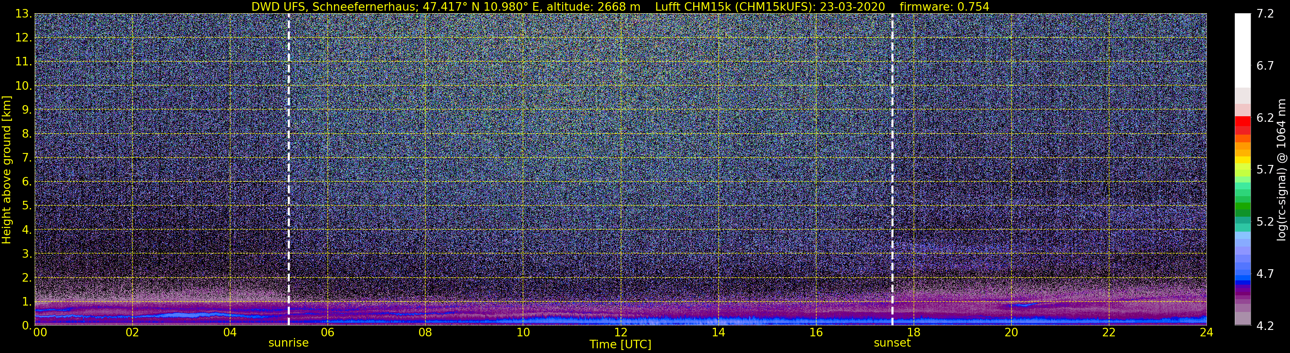Click the small blue cloud streak near 20 UTC
Image resolution: width=1290 pixels, height=353 pixels.
point(1025,305)
